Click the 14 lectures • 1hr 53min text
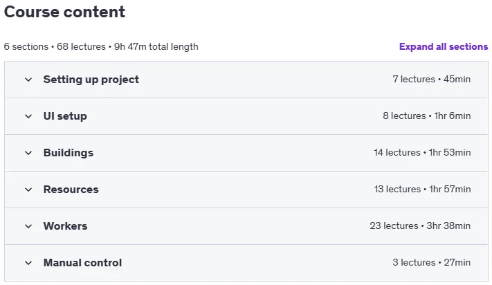Screen dimensions: 492x285 click(422, 153)
